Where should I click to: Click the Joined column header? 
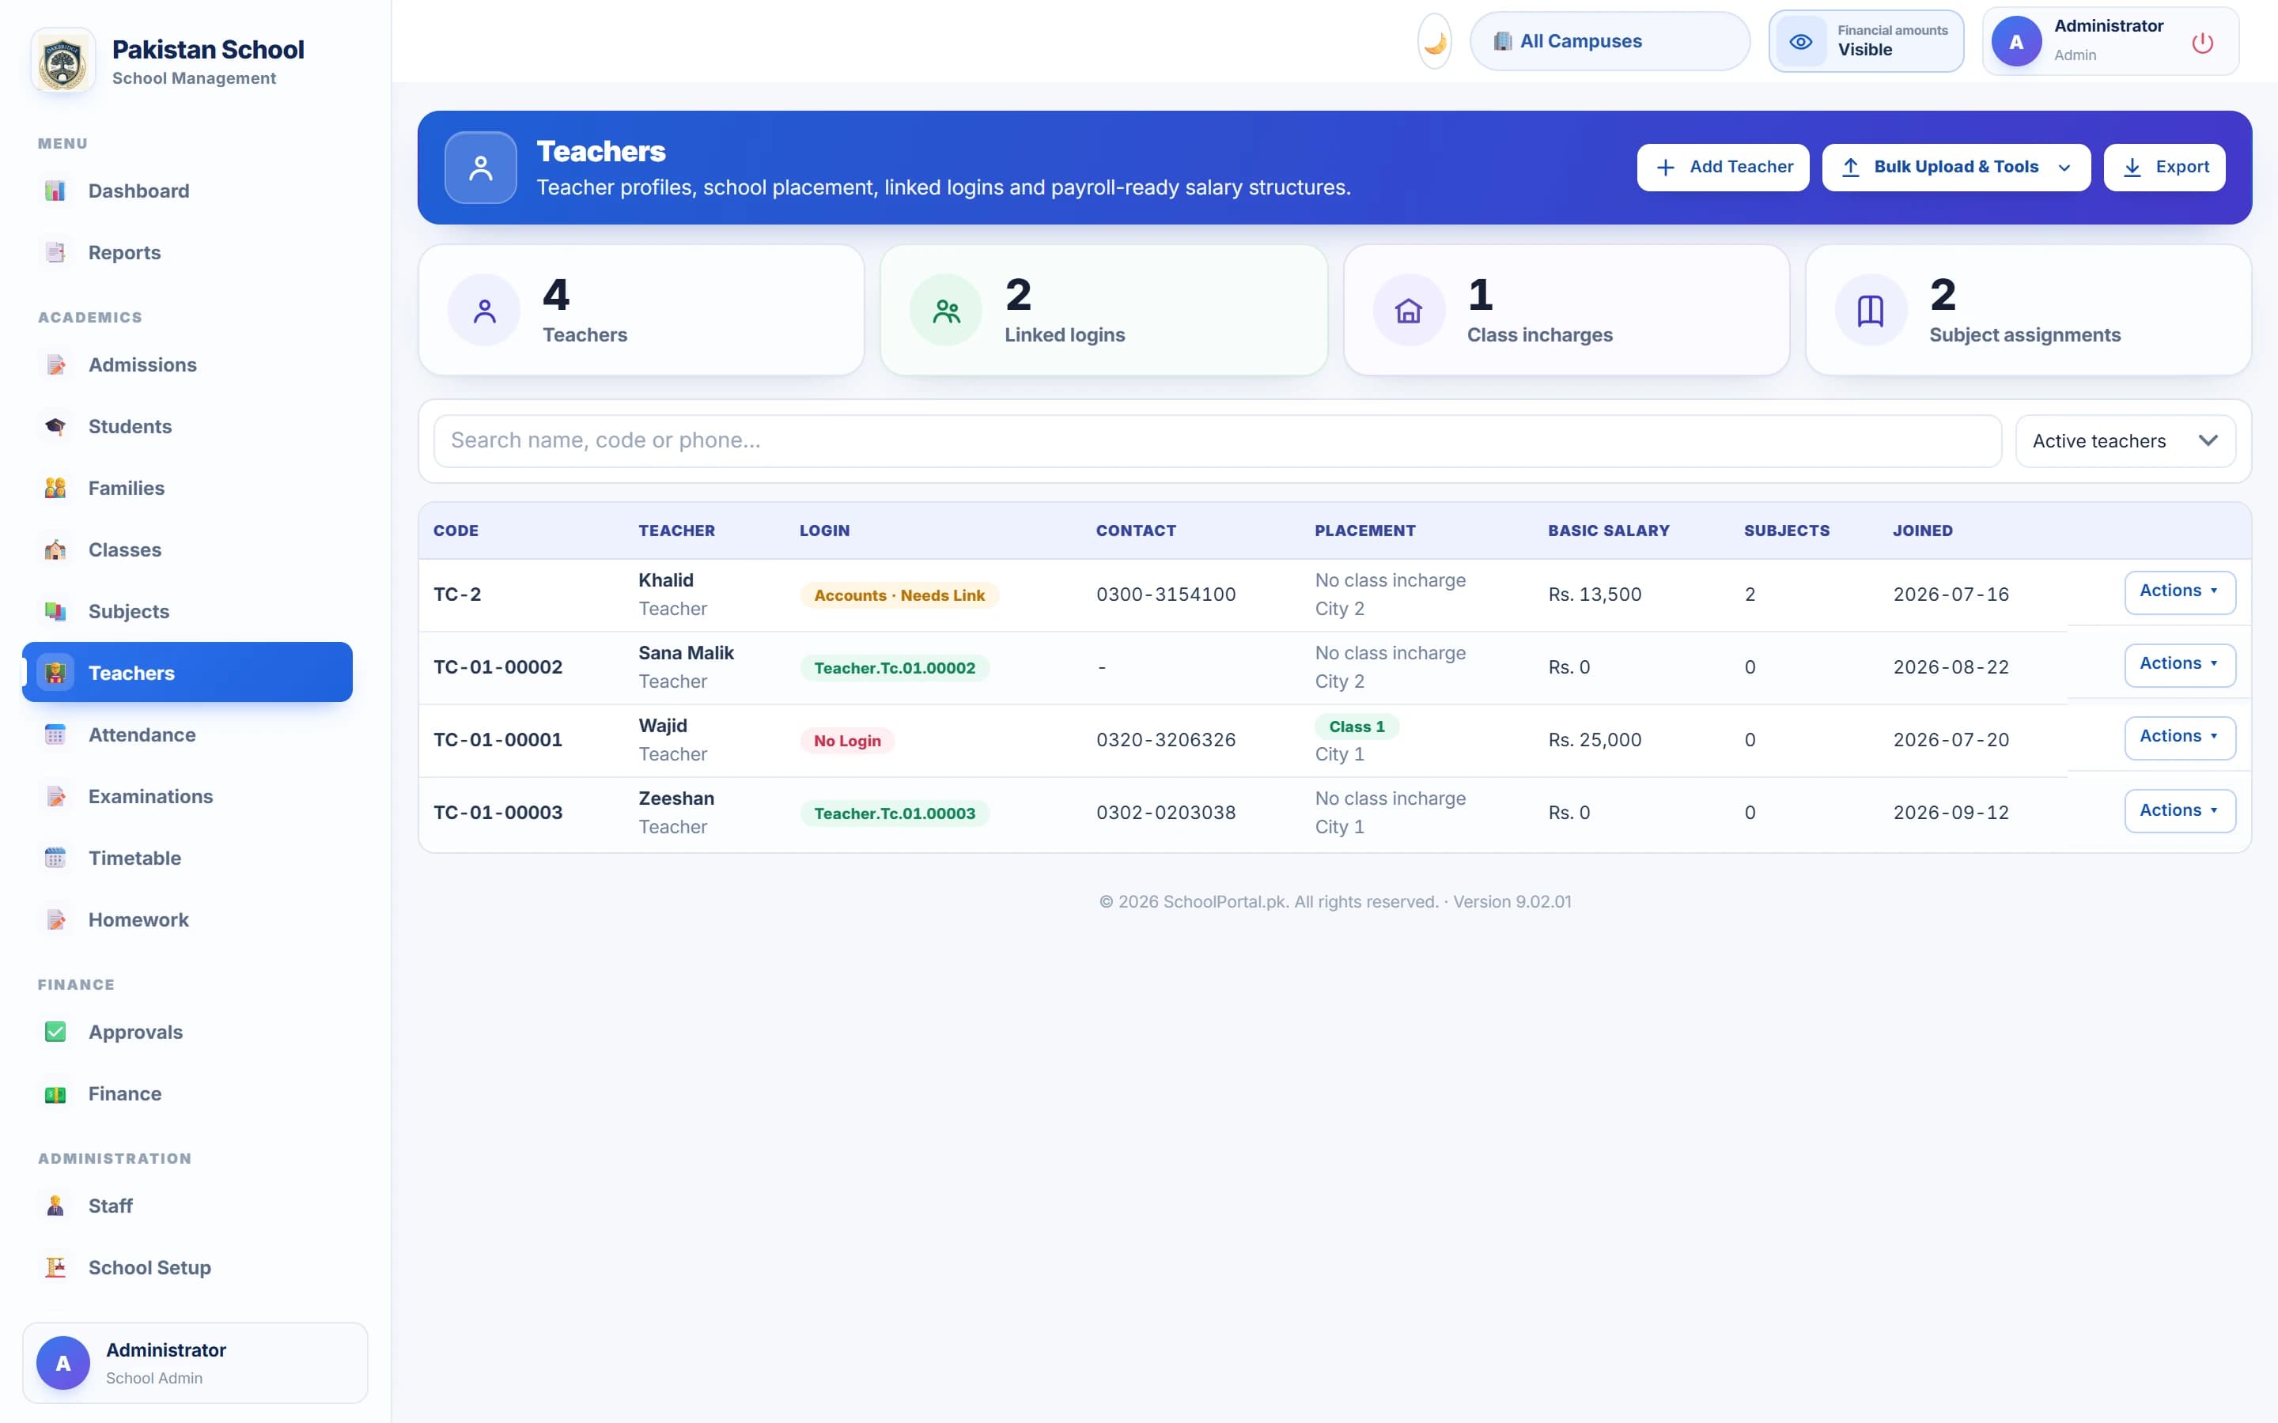(1922, 530)
